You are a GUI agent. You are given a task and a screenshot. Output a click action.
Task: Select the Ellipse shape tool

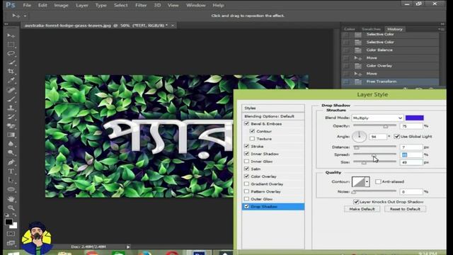11,189
